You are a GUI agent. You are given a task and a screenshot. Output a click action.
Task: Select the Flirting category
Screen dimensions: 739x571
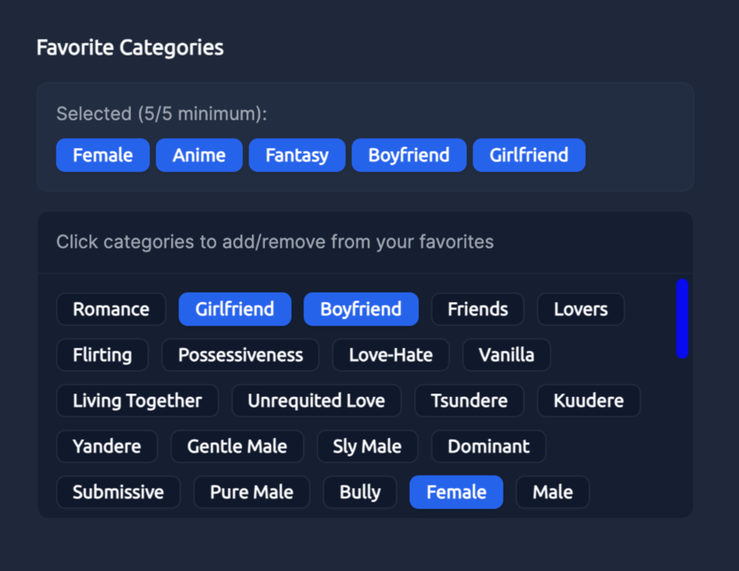click(102, 354)
